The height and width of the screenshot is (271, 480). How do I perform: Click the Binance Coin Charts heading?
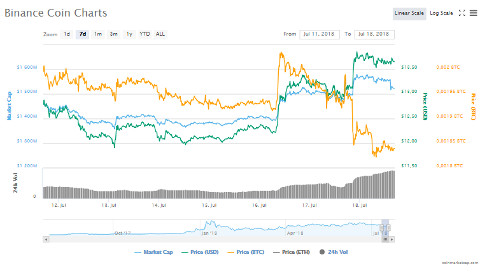coord(56,13)
